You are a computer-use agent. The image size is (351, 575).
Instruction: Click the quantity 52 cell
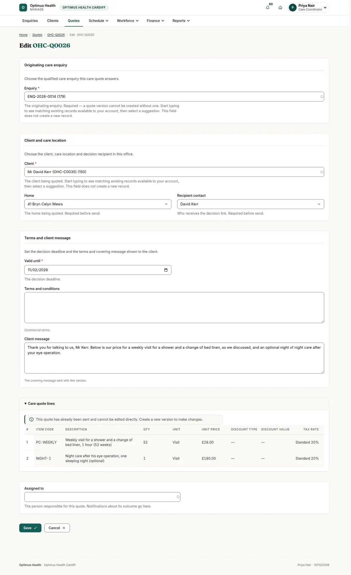coord(145,442)
